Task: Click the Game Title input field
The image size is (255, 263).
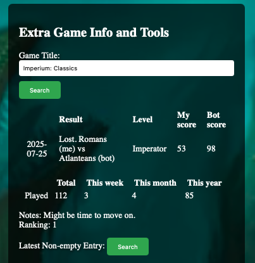Action: 127,68
